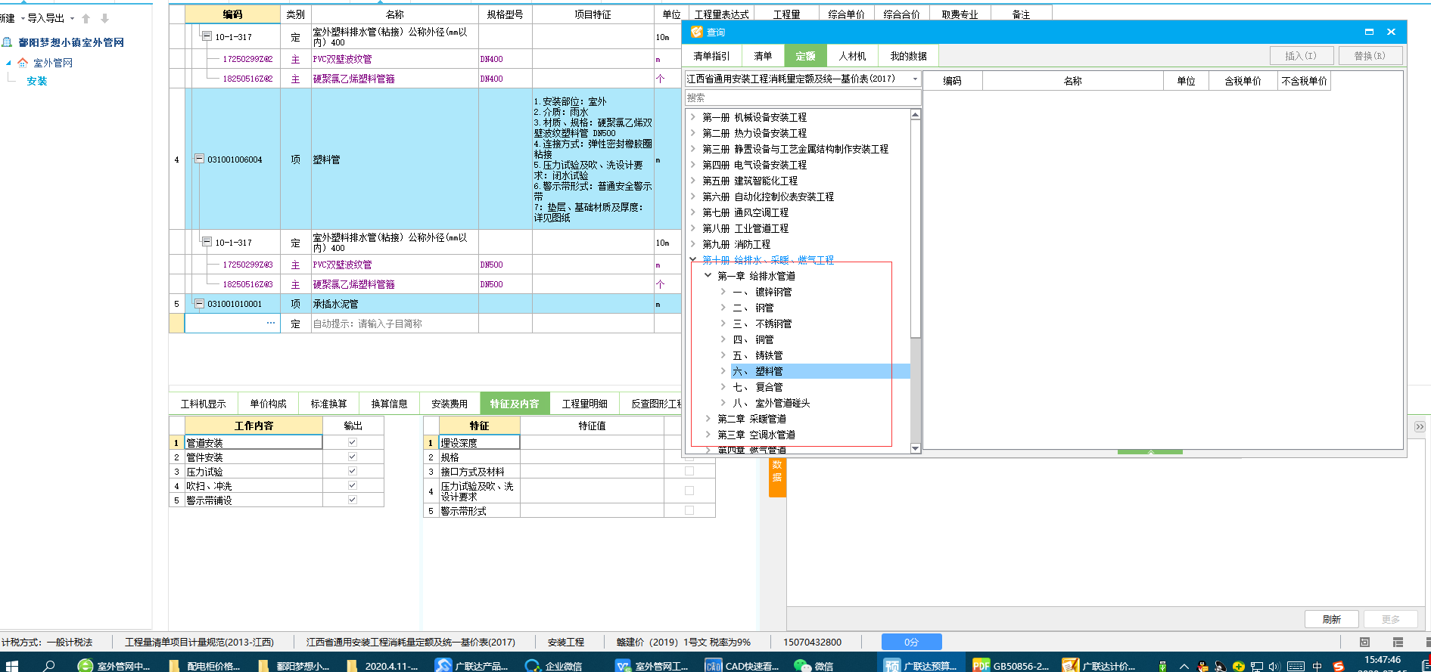1431x672 pixels.
Task: Click the status bar list-view icon
Action: tap(1398, 642)
